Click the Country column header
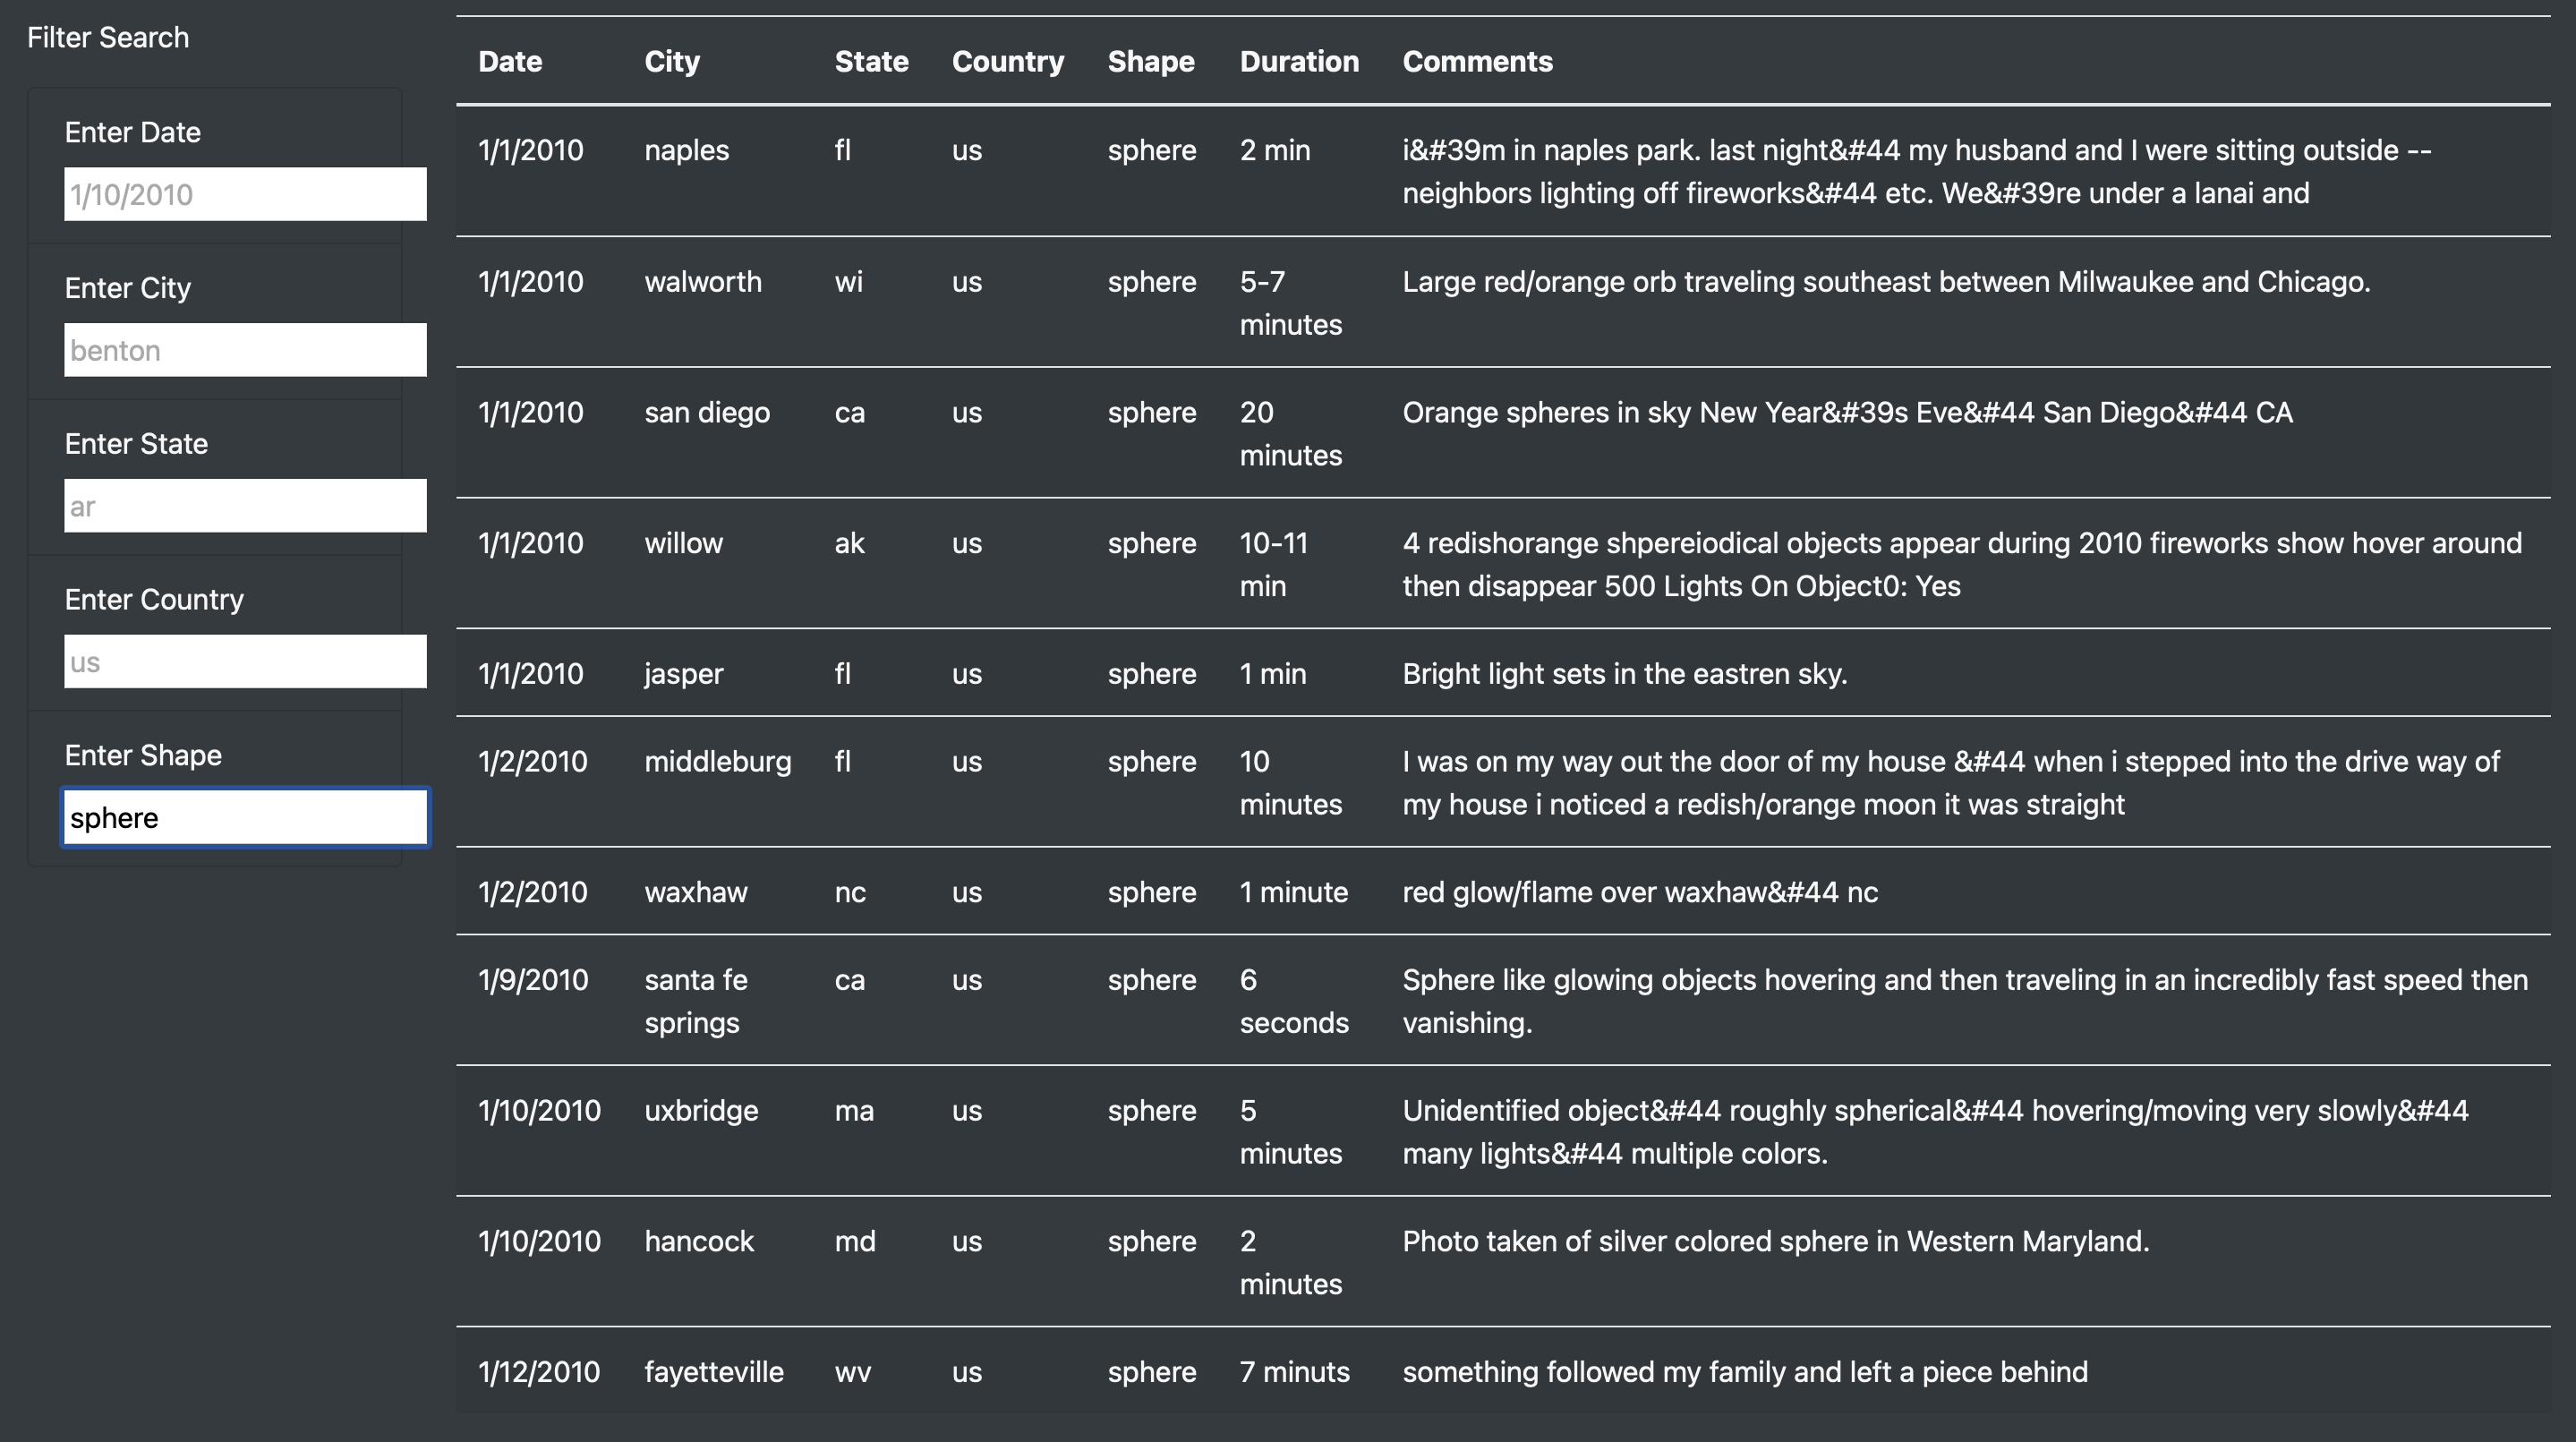The image size is (2576, 1442). tap(1008, 62)
